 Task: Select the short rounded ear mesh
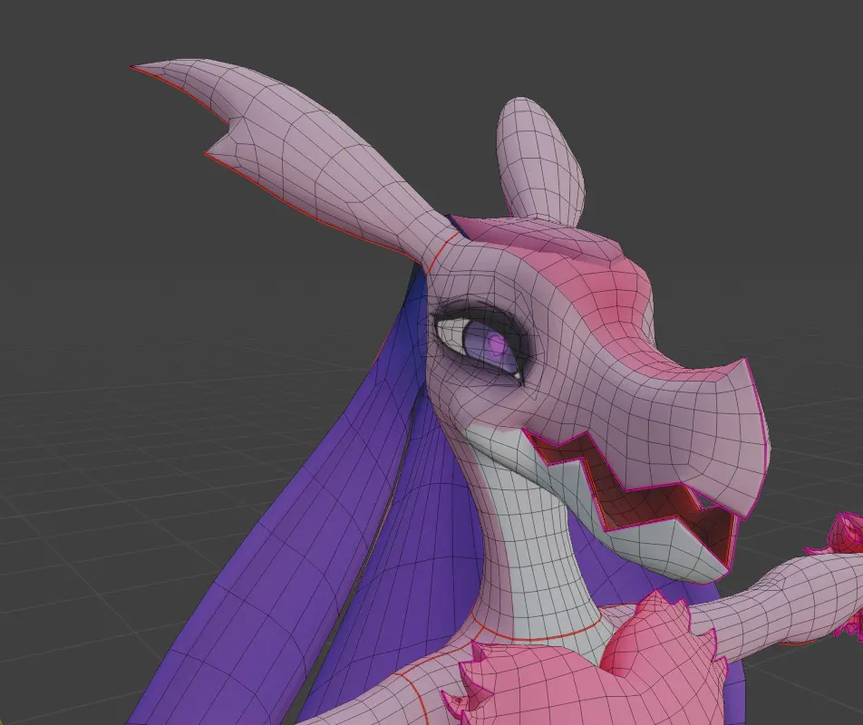point(540,161)
